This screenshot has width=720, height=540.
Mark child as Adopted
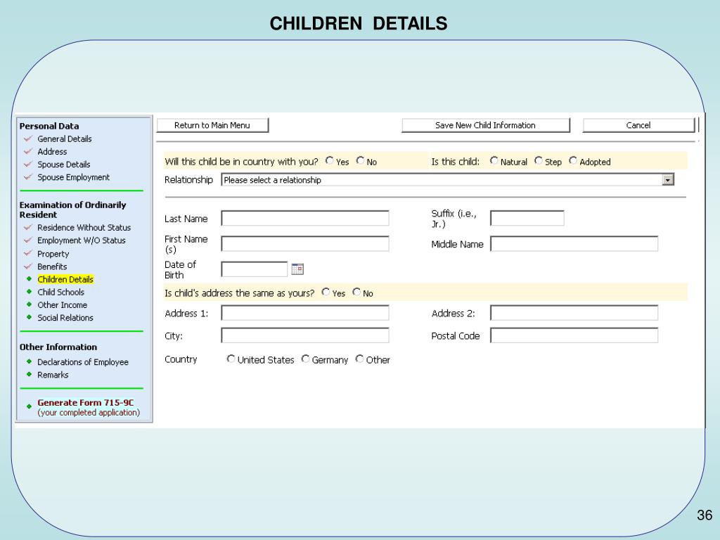(x=572, y=161)
